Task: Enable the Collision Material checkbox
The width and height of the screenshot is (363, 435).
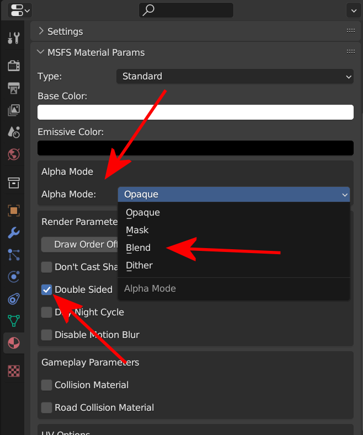Action: 47,385
